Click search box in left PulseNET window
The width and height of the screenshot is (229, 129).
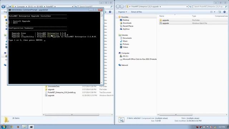(96, 6)
